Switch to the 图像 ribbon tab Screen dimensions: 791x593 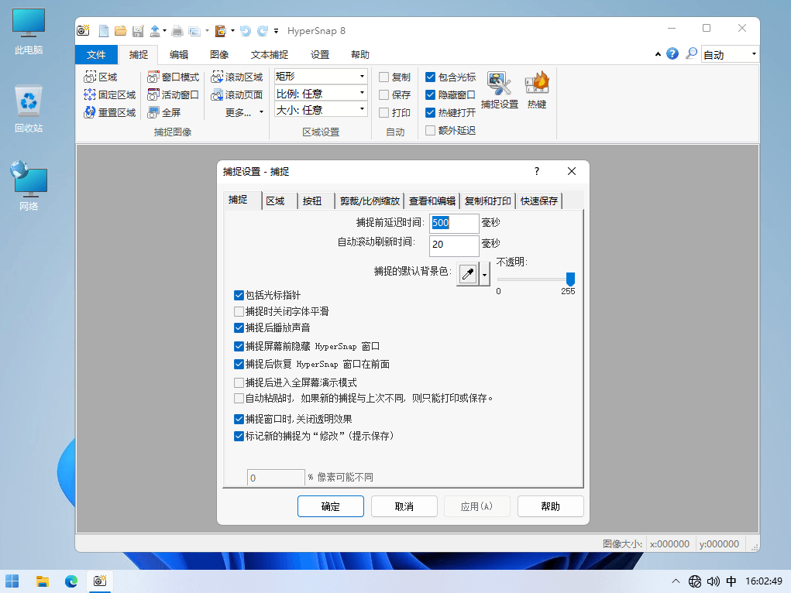point(219,54)
